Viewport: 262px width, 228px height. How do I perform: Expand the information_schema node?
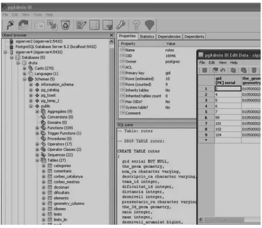pyautogui.click(x=31, y=84)
